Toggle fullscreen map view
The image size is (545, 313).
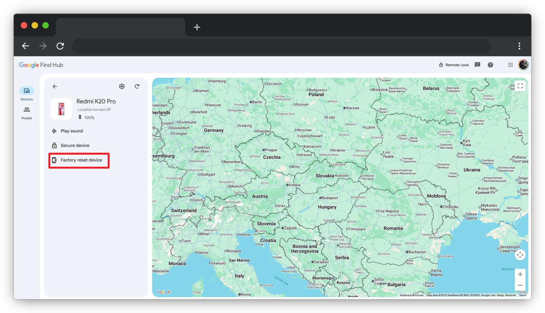click(520, 86)
